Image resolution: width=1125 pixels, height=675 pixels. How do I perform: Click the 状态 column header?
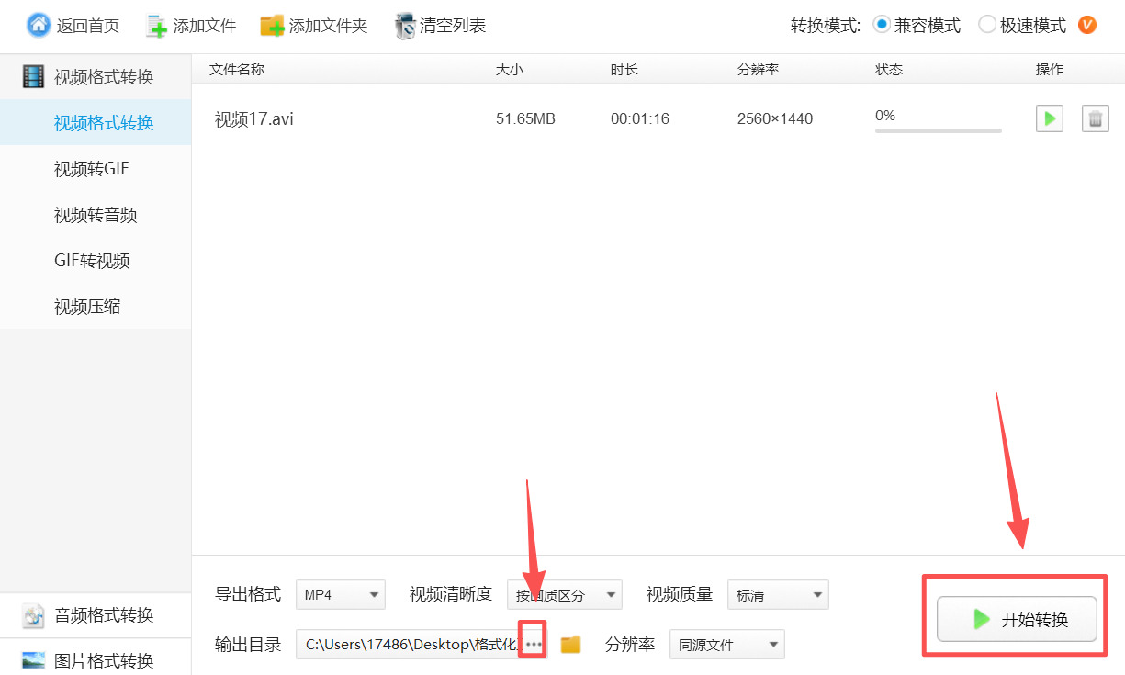click(889, 70)
